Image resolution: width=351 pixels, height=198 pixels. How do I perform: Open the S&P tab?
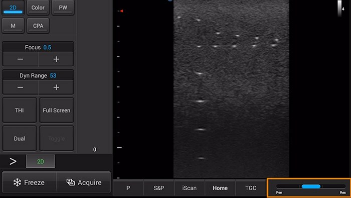[x=159, y=188]
